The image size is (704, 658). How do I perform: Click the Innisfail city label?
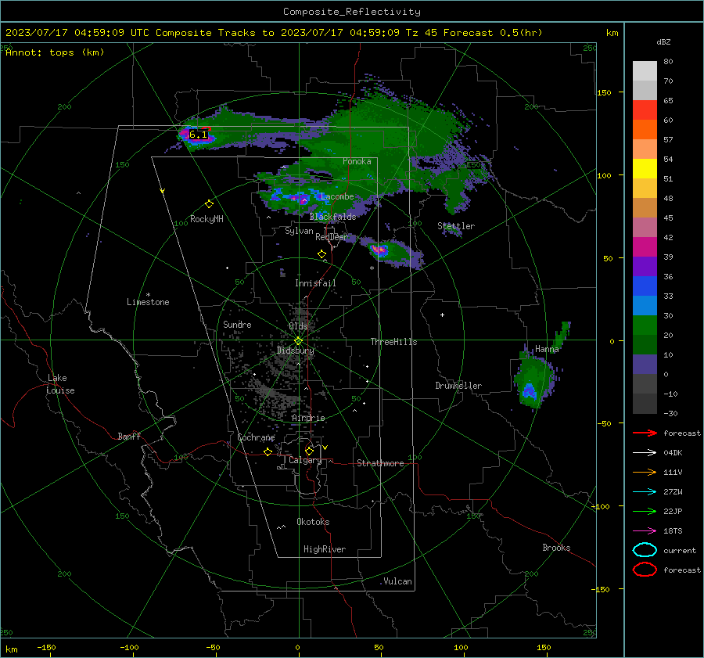[315, 283]
